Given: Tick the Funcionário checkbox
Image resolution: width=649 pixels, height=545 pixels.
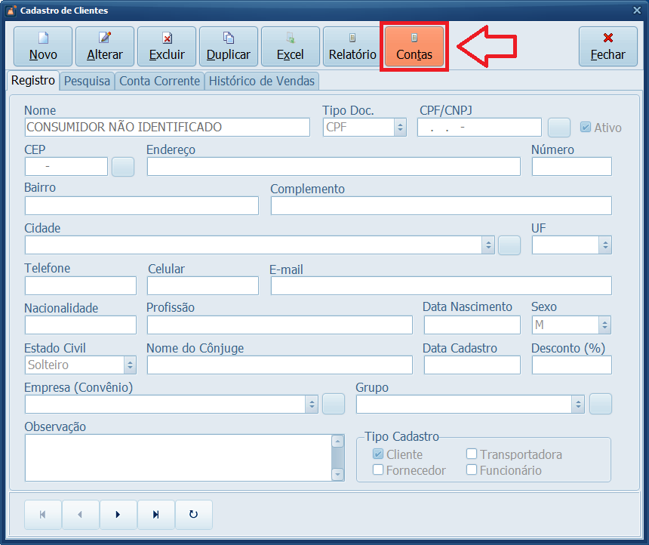Looking at the screenshot, I should pyautogui.click(x=472, y=470).
